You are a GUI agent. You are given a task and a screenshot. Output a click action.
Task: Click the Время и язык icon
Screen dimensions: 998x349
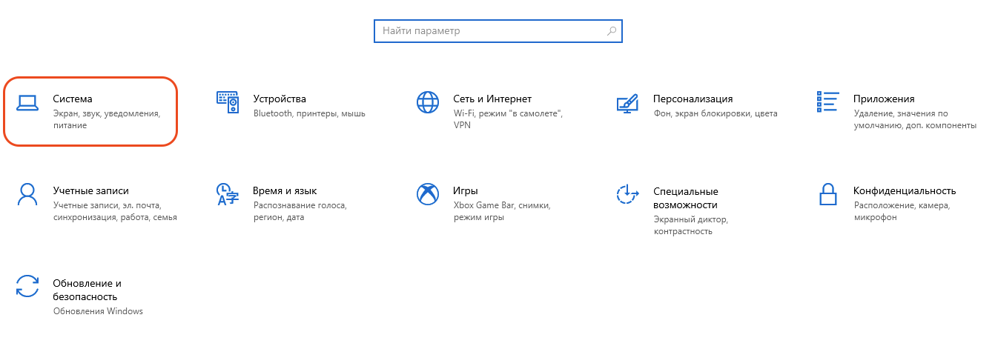(227, 194)
